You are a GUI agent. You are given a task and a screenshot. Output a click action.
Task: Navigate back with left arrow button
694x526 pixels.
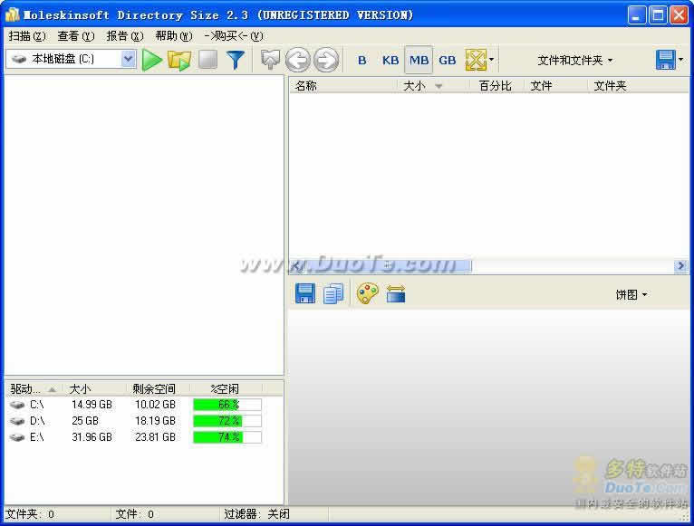click(x=298, y=60)
